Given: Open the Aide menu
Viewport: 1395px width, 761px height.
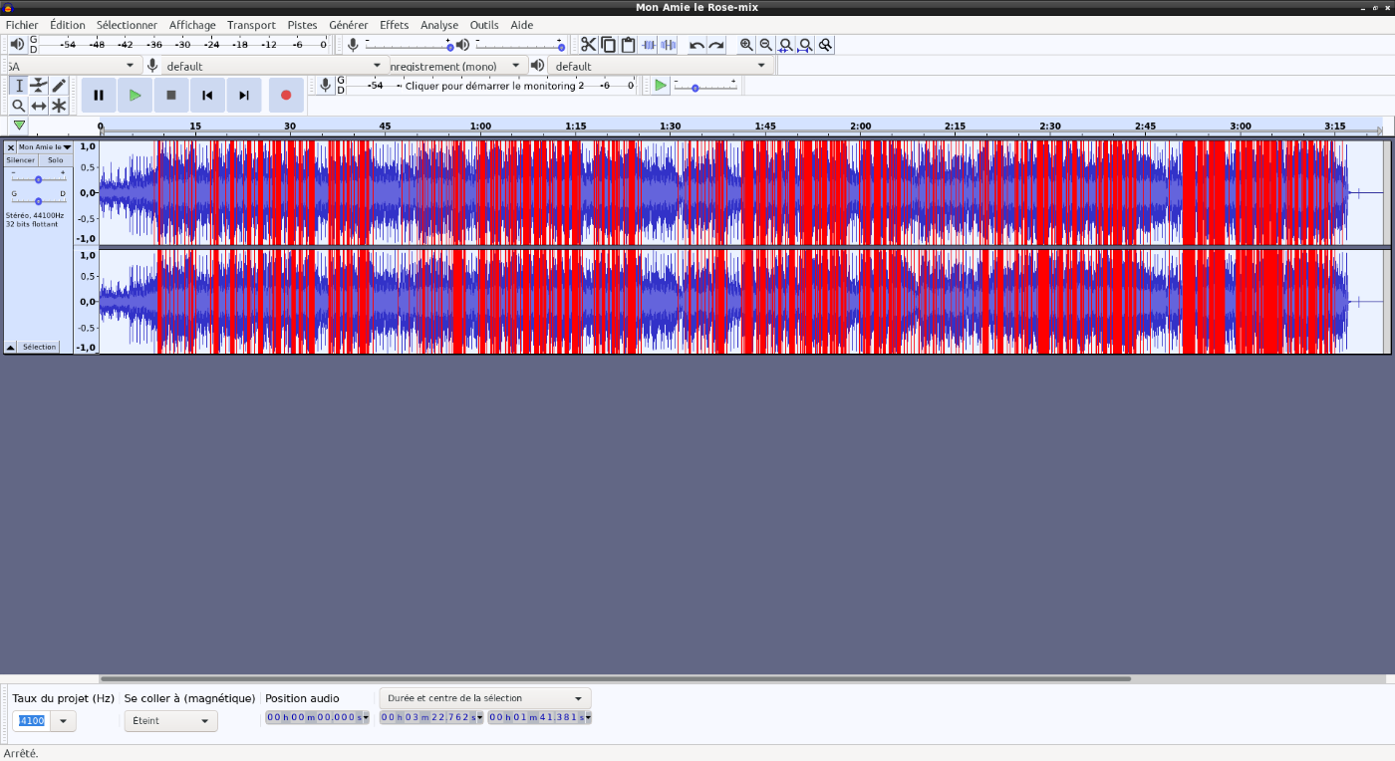Looking at the screenshot, I should [522, 25].
